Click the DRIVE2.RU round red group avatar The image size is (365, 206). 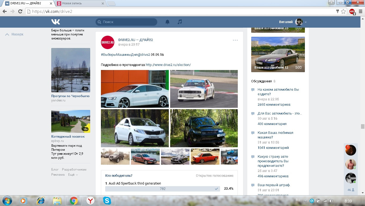107,42
